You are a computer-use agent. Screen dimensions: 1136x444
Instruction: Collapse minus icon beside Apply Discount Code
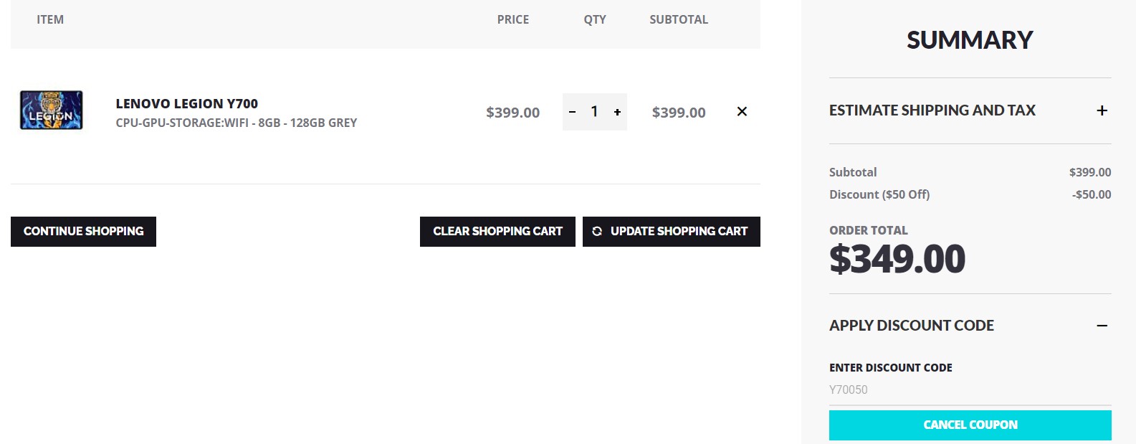pyautogui.click(x=1102, y=326)
